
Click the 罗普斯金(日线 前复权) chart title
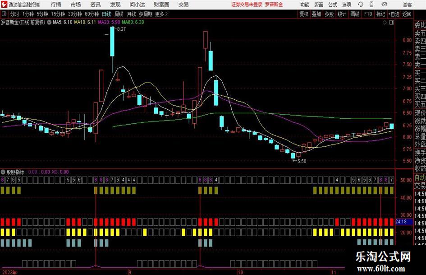pyautogui.click(x=23, y=22)
